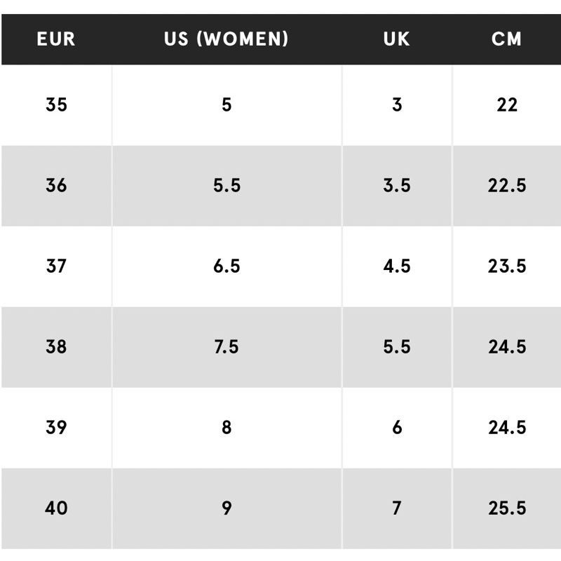Click UK size 3.5 cell

tap(397, 186)
